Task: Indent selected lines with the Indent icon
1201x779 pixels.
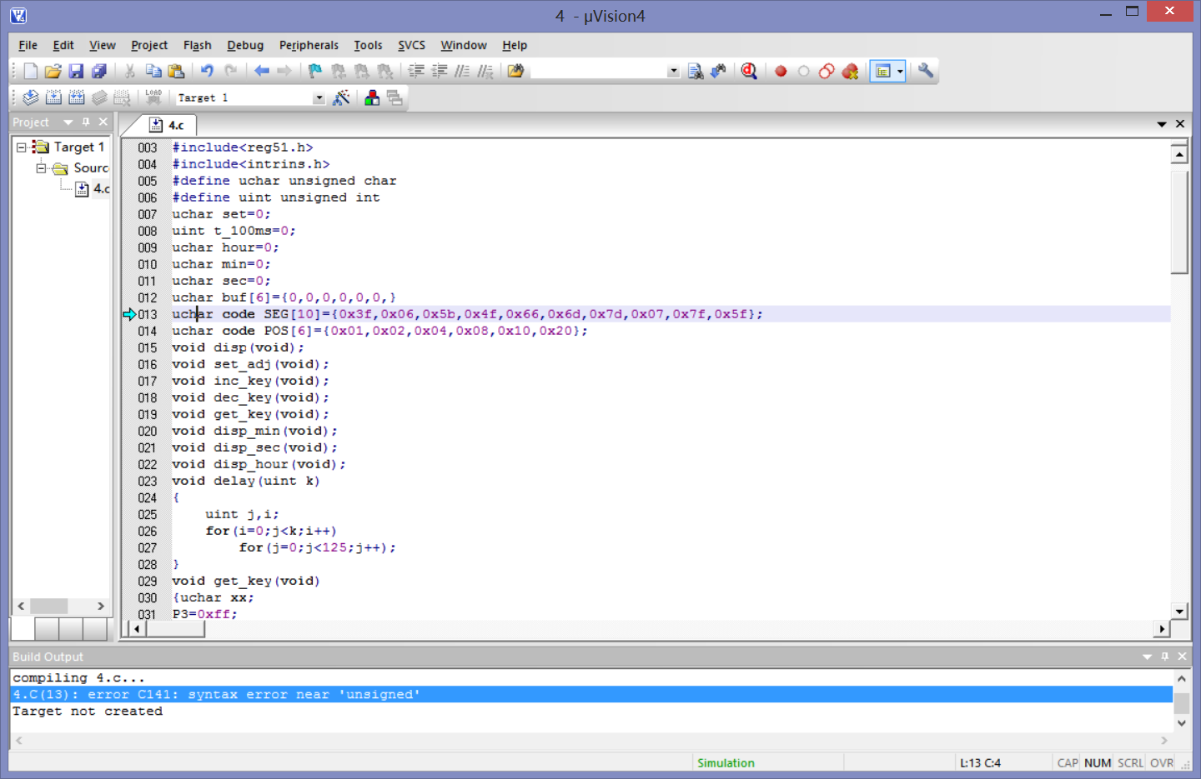Action: click(416, 72)
